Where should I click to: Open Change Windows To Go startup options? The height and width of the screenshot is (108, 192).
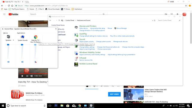point(92,30)
